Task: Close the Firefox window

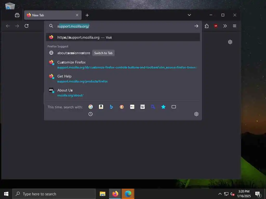Action: (x=235, y=15)
